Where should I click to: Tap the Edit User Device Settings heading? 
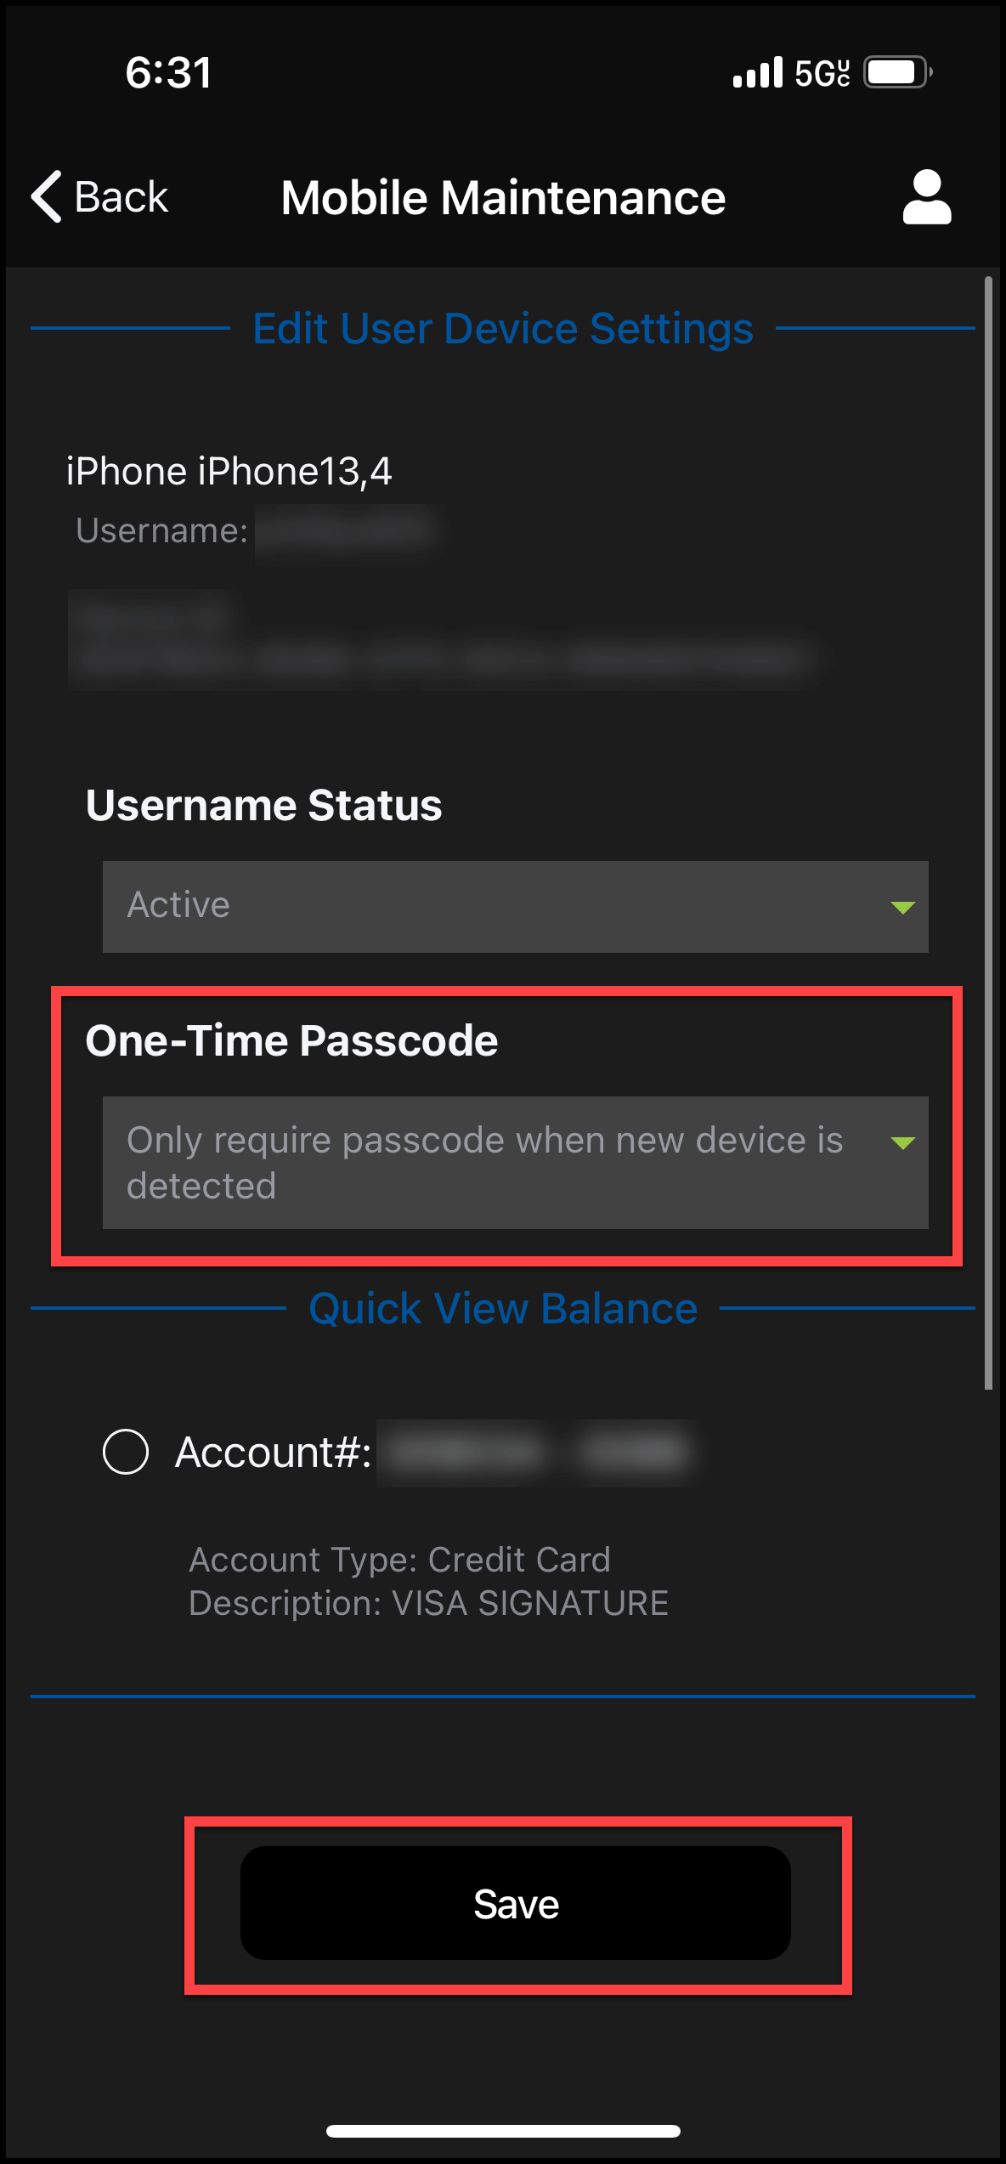point(503,328)
